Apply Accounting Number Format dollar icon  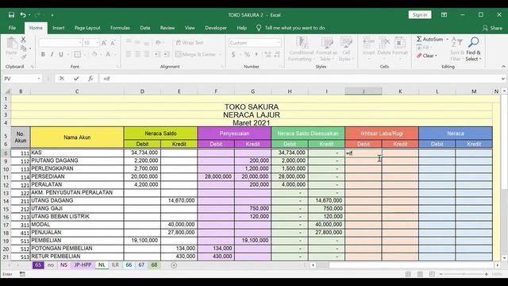[x=233, y=55]
